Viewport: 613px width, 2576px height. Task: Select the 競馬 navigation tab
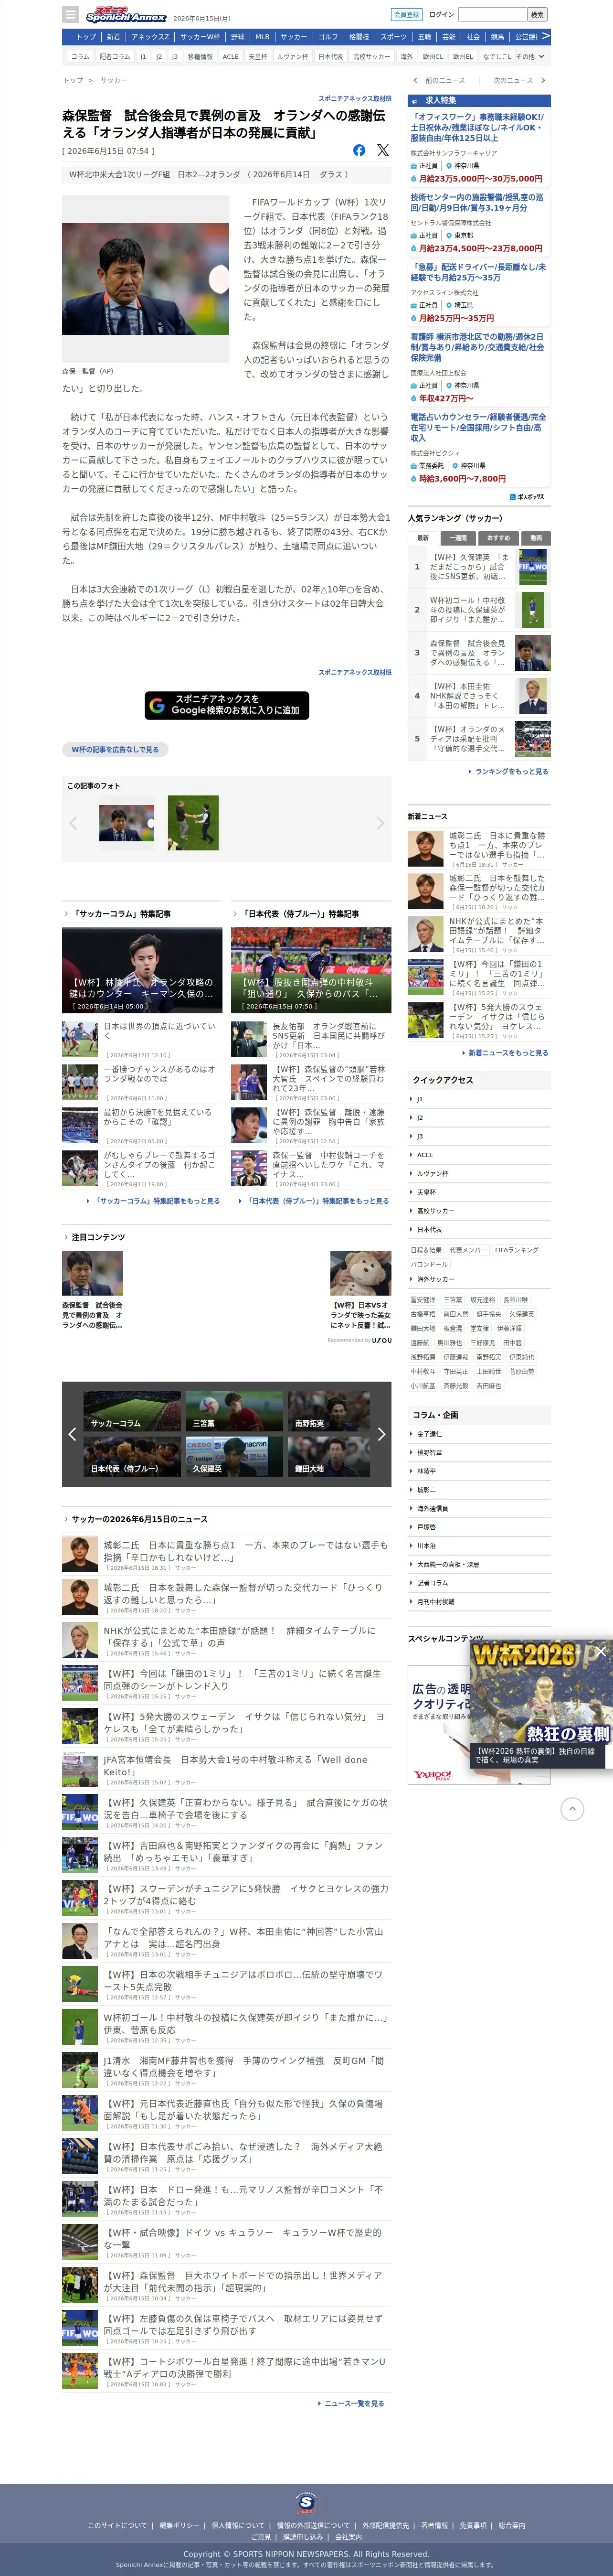pyautogui.click(x=498, y=37)
